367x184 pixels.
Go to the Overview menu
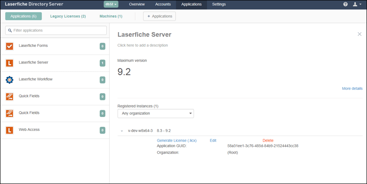point(137,4)
